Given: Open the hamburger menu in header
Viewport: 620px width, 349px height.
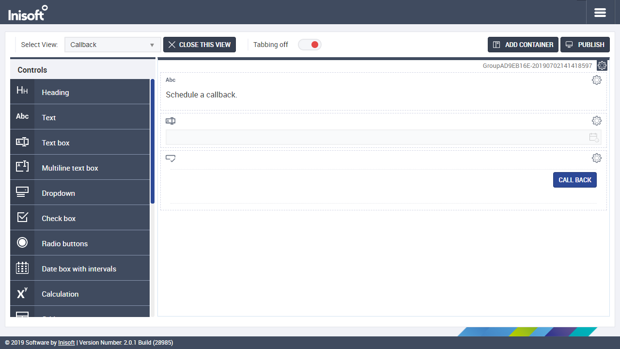Looking at the screenshot, I should (x=600, y=13).
